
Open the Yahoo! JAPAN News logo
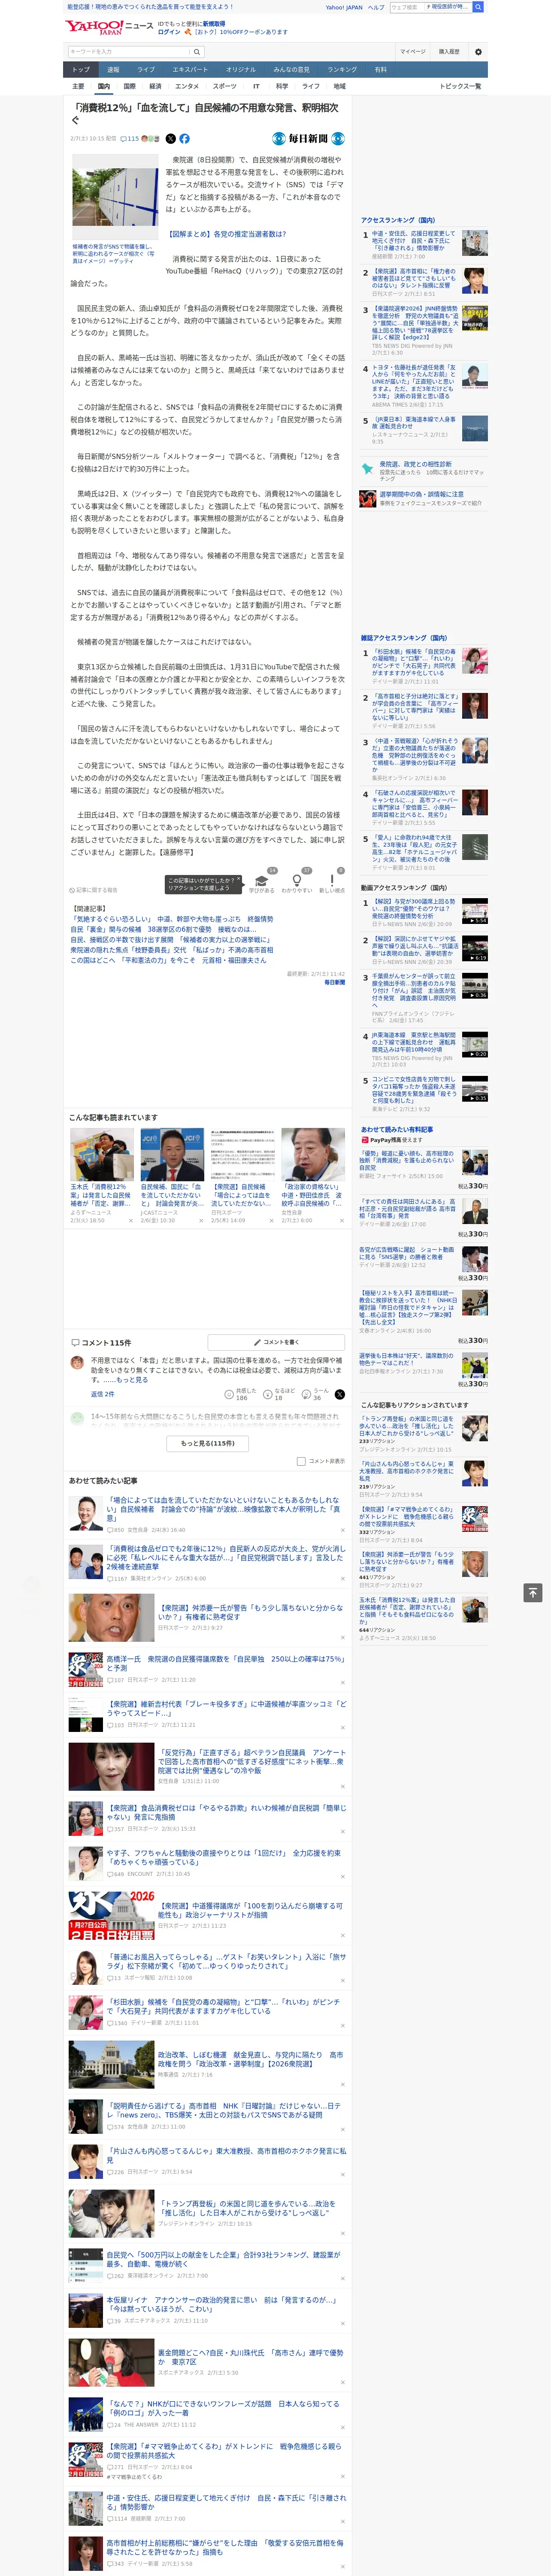(109, 27)
